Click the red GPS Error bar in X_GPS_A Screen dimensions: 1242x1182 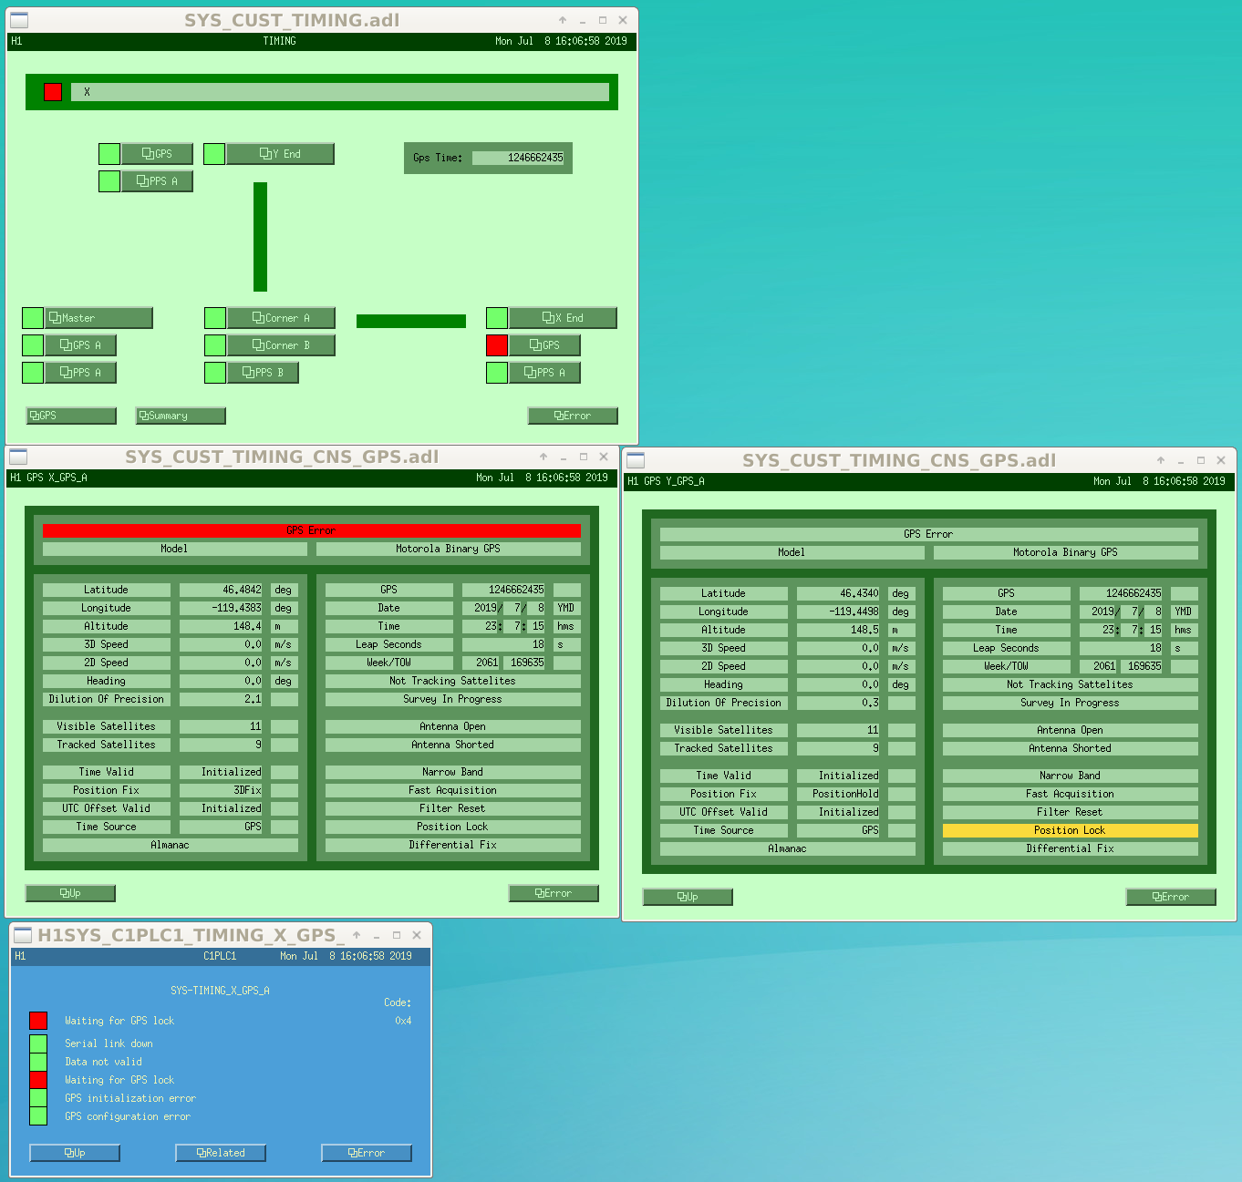[312, 530]
